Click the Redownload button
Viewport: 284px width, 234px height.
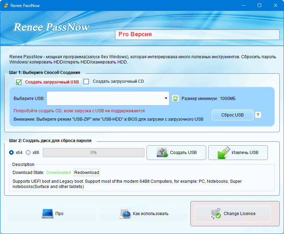[x=87, y=173]
